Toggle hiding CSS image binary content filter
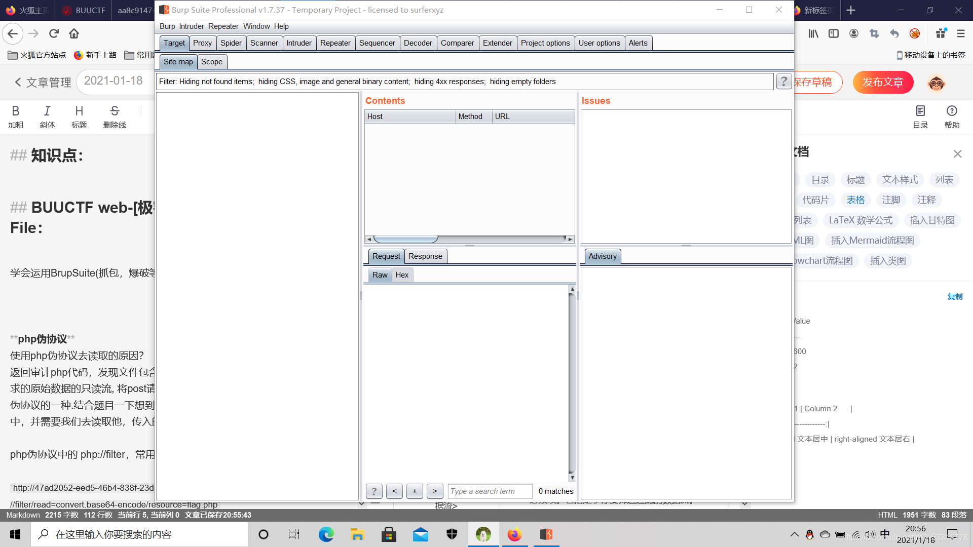 [333, 82]
